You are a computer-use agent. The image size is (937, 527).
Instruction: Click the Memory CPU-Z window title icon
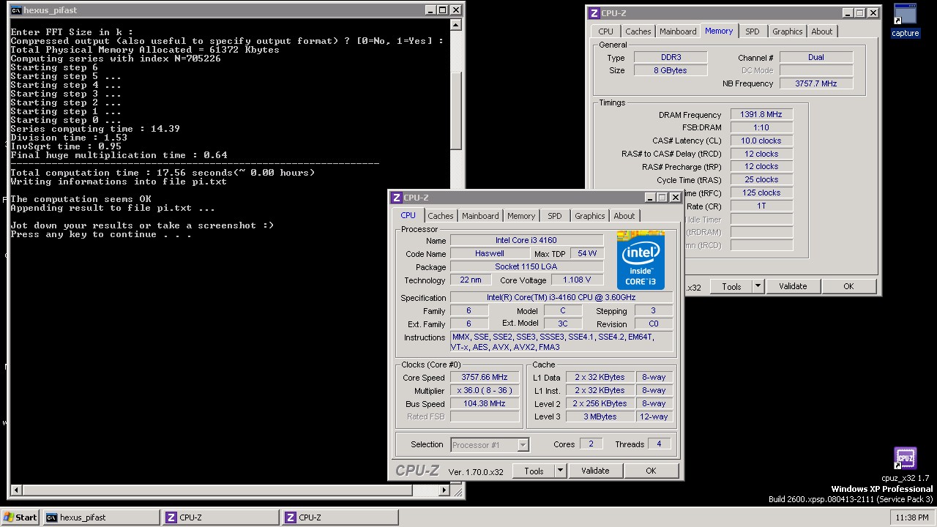point(594,13)
